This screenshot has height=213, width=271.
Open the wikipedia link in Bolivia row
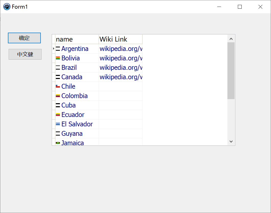[121, 58]
